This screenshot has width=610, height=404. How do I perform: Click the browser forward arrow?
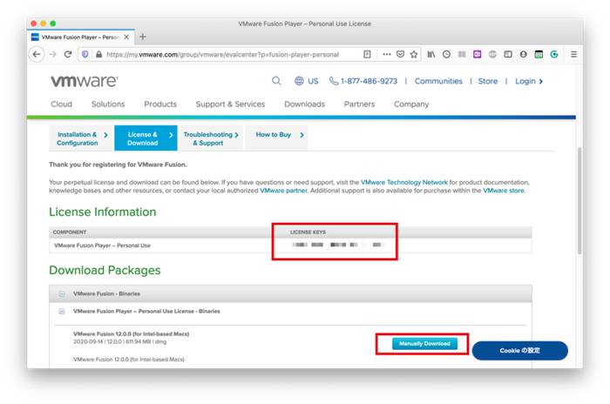[52, 55]
